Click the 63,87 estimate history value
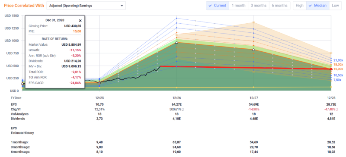The width and height of the screenshot is (346, 157). tap(176, 142)
